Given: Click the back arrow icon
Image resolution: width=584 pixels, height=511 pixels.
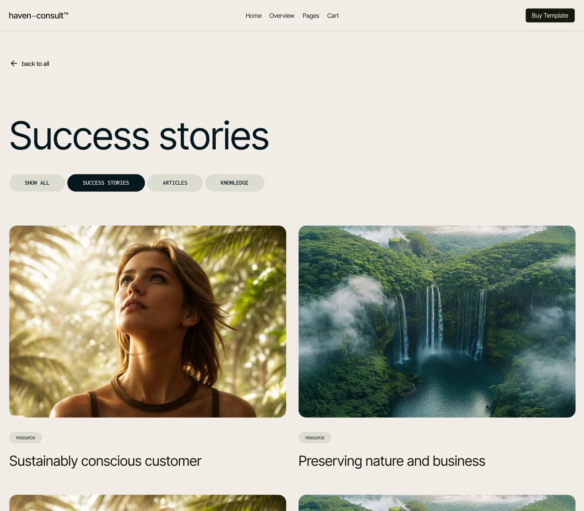Looking at the screenshot, I should point(14,64).
